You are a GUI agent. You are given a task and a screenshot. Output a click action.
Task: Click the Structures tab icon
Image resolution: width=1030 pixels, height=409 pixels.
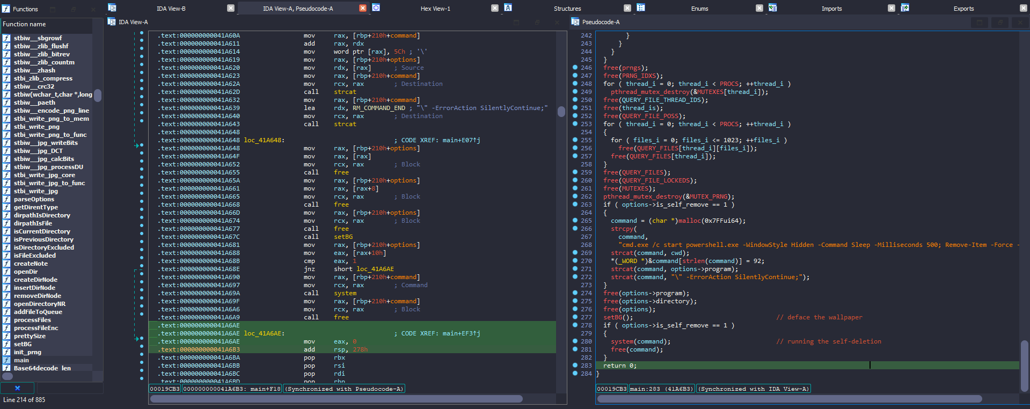[508, 8]
